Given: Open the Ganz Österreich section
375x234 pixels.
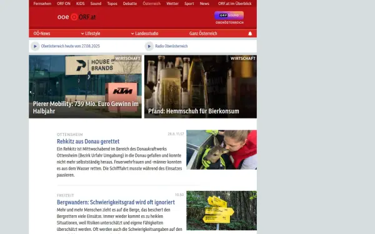Looking at the screenshot, I should tap(203, 34).
